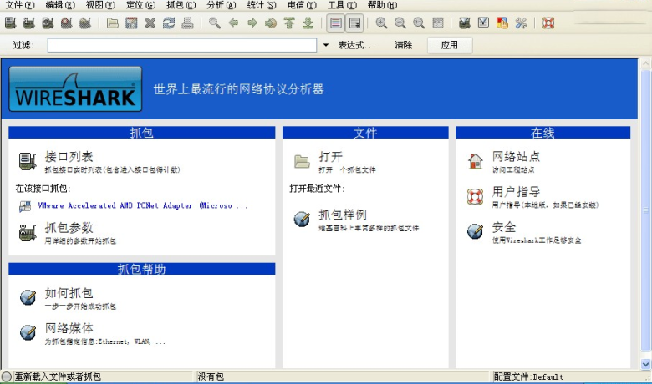The image size is (652, 384).
Task: Open the 网络媒体 help link
Action: tap(69, 328)
